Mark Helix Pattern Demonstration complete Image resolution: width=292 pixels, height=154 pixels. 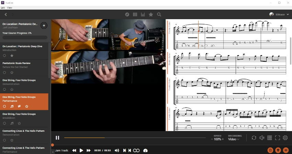pos(4,140)
